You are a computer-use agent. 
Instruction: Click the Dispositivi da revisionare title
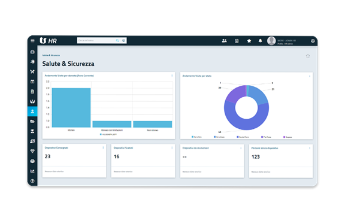(196, 148)
